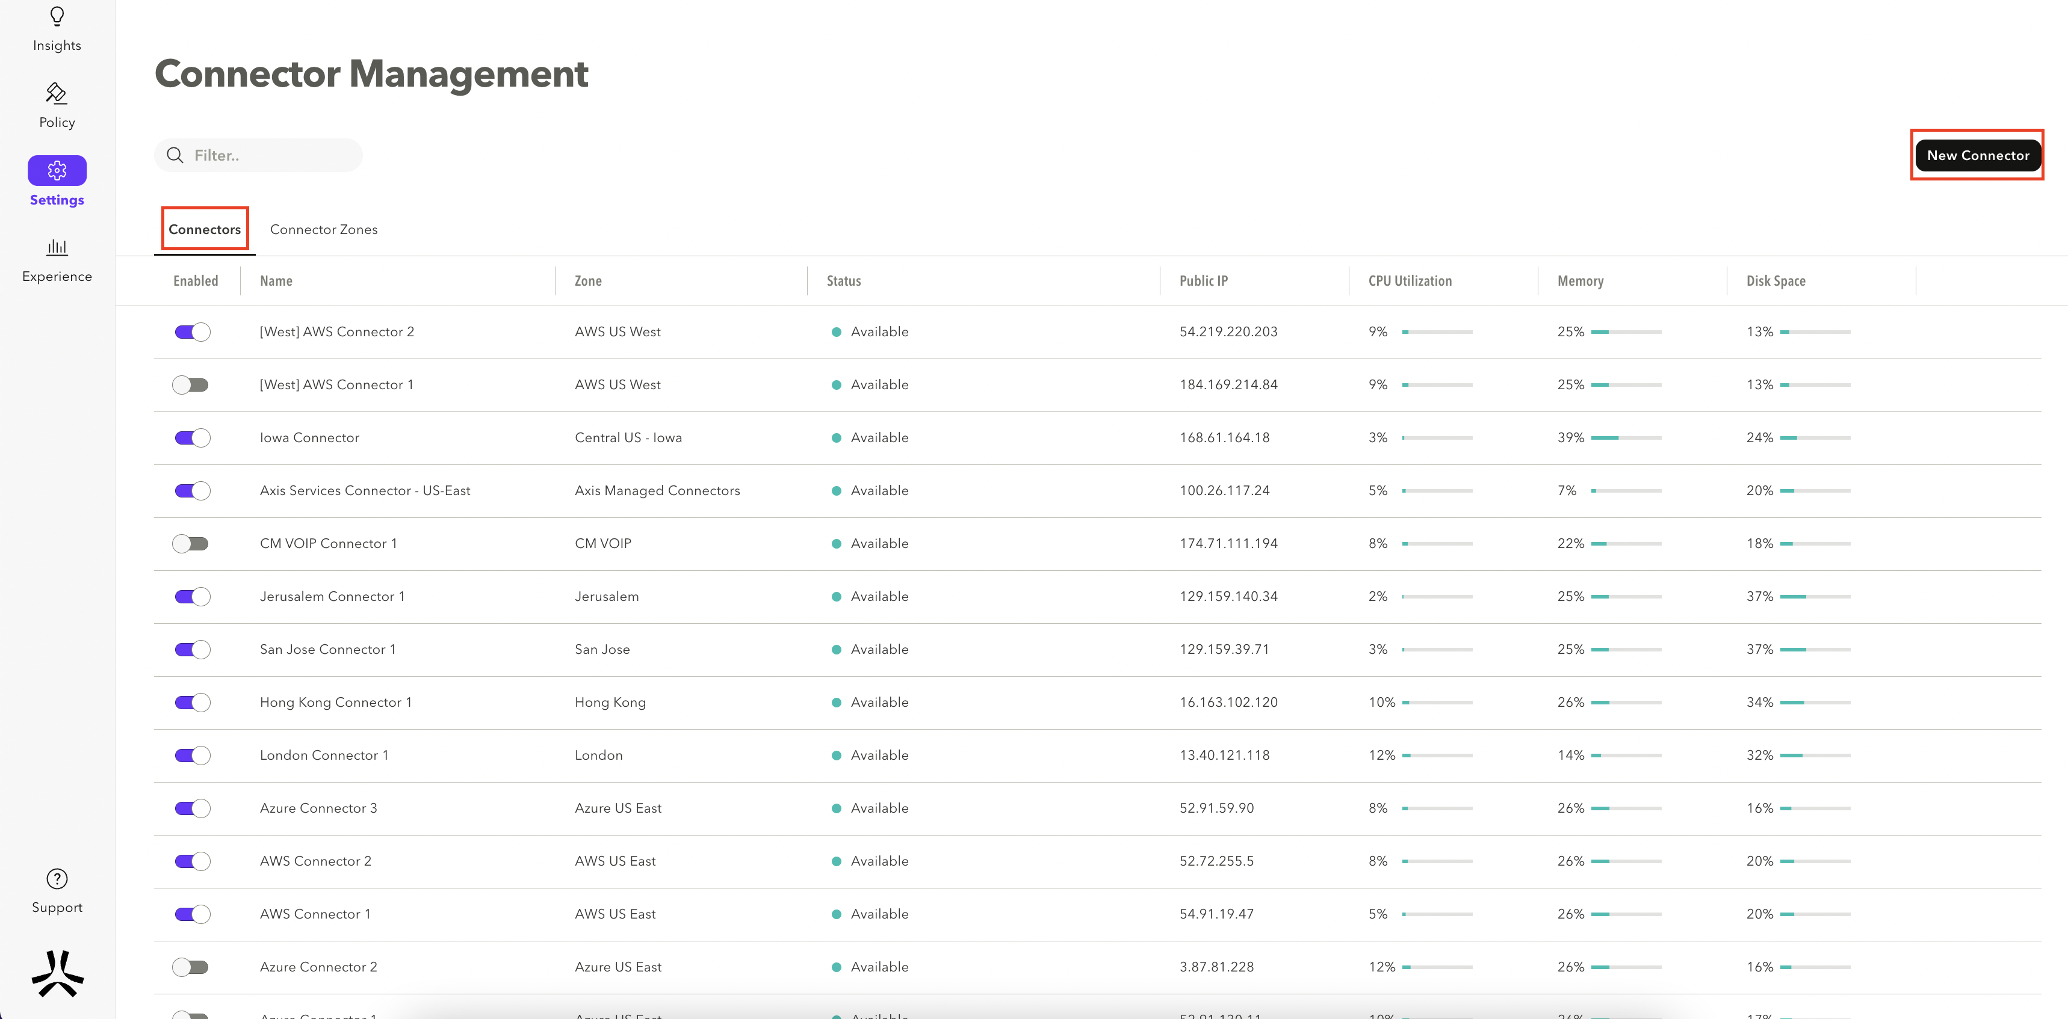The width and height of the screenshot is (2068, 1019).
Task: Sort by the Name column header
Action: tap(276, 281)
